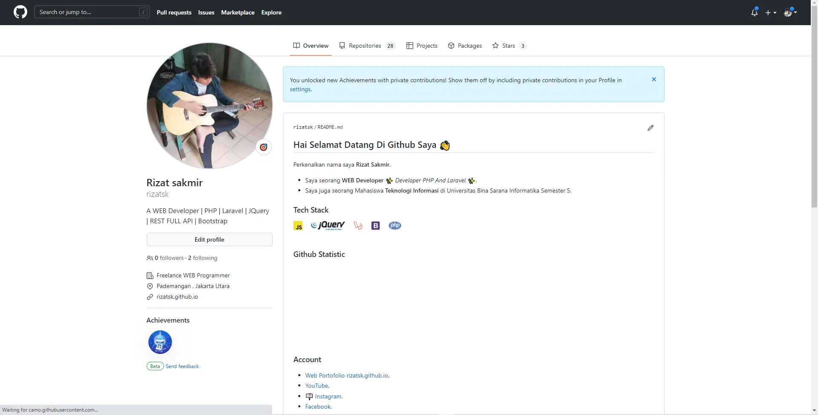818x415 pixels.
Task: Click the Bootstrap logo icon
Action: pos(375,226)
